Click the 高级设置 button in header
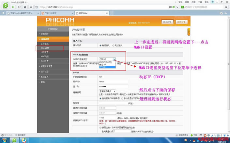Screen dimensions: 230x143 (x=181, y=22)
